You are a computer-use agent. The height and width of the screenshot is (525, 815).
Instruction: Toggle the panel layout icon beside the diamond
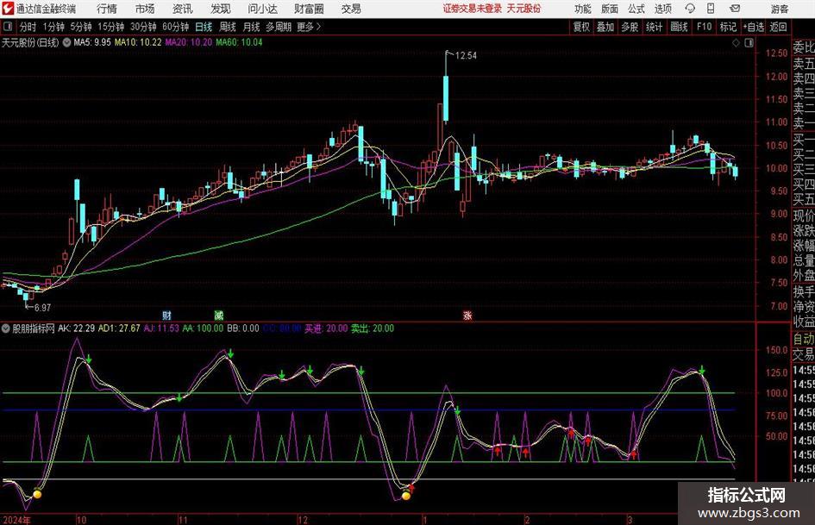(749, 43)
